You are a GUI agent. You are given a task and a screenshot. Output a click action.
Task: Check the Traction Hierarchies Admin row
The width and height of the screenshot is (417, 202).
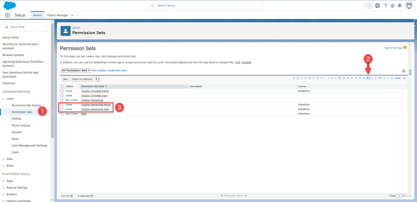click(x=62, y=105)
